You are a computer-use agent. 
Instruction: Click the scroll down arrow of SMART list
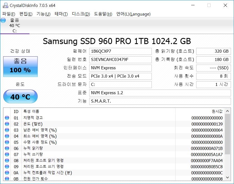(227, 177)
